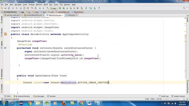
Task: Collapse the OpenCamera method fold marker
Action: (x=10, y=79)
